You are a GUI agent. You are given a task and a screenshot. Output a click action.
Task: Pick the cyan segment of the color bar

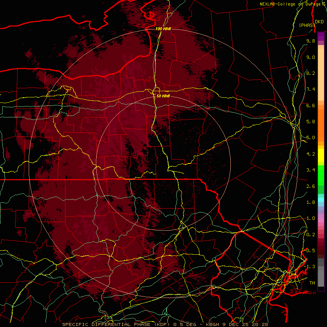tap(321, 200)
